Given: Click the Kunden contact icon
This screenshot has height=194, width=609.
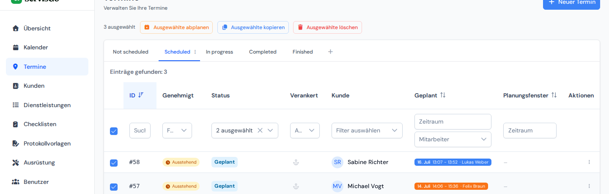Looking at the screenshot, I should click(x=16, y=86).
